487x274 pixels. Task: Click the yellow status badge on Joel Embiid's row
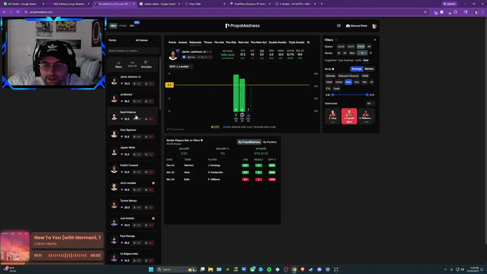point(153,218)
